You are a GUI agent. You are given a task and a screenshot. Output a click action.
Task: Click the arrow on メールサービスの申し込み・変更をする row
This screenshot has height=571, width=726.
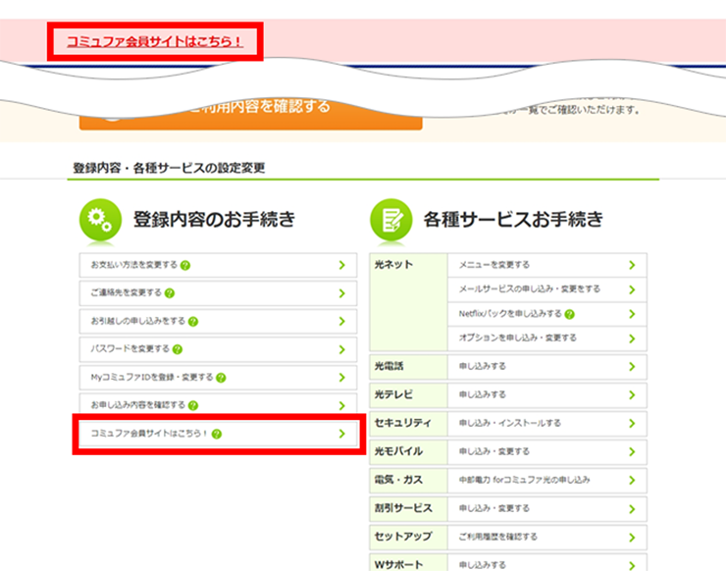tap(632, 289)
